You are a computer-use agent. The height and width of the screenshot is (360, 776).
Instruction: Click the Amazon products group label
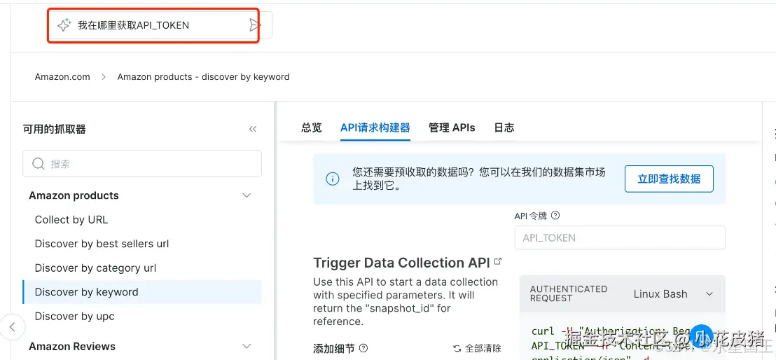pos(74,195)
